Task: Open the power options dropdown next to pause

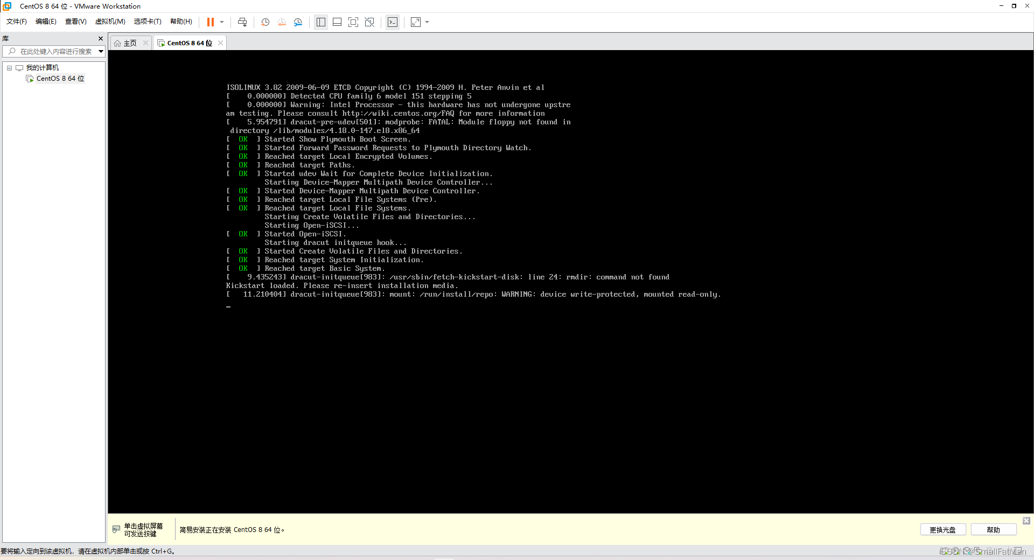Action: (x=222, y=22)
